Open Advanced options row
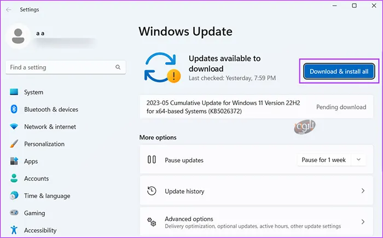This screenshot has height=238, width=383. pyautogui.click(x=256, y=222)
